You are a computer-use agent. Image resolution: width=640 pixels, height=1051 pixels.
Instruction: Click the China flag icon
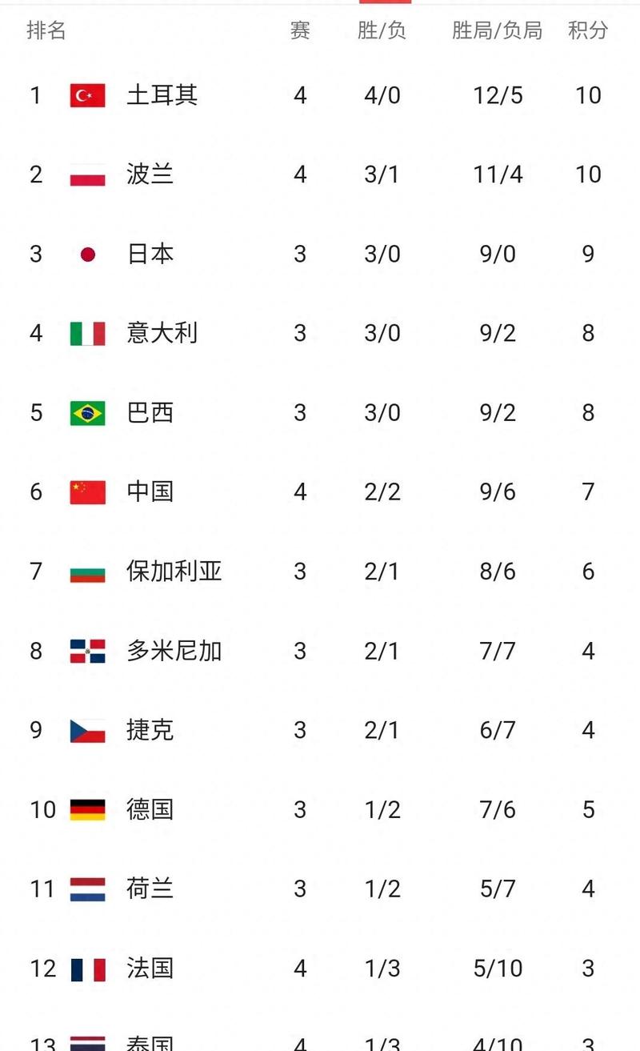(87, 492)
